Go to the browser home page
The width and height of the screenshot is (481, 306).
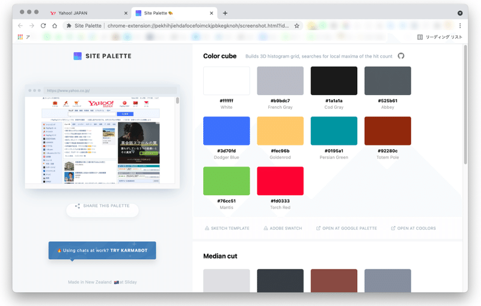[x=55, y=26]
